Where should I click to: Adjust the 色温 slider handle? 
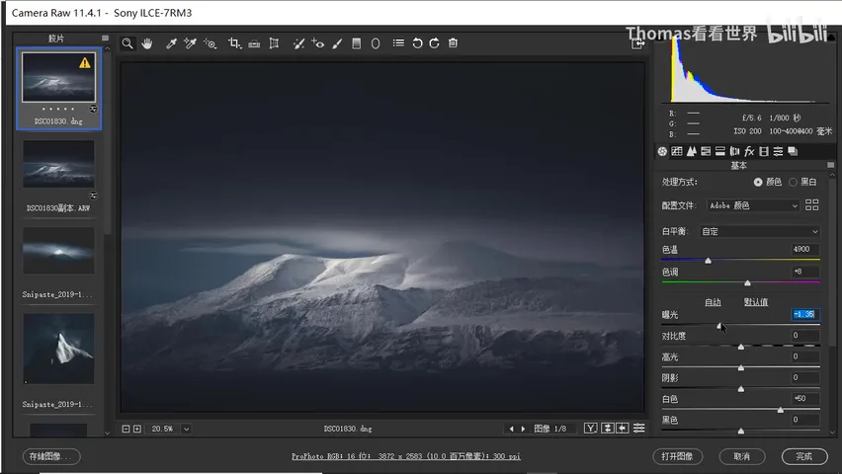click(x=708, y=261)
